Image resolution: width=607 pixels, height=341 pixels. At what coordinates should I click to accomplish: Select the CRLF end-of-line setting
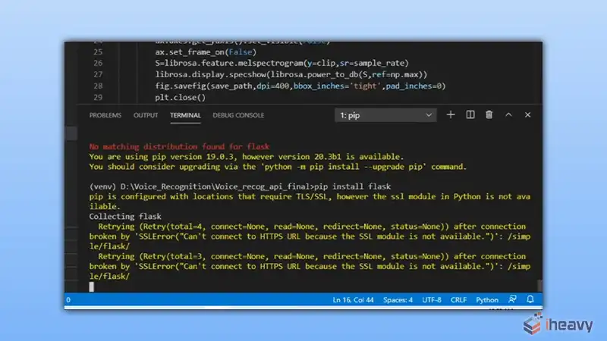pyautogui.click(x=458, y=299)
